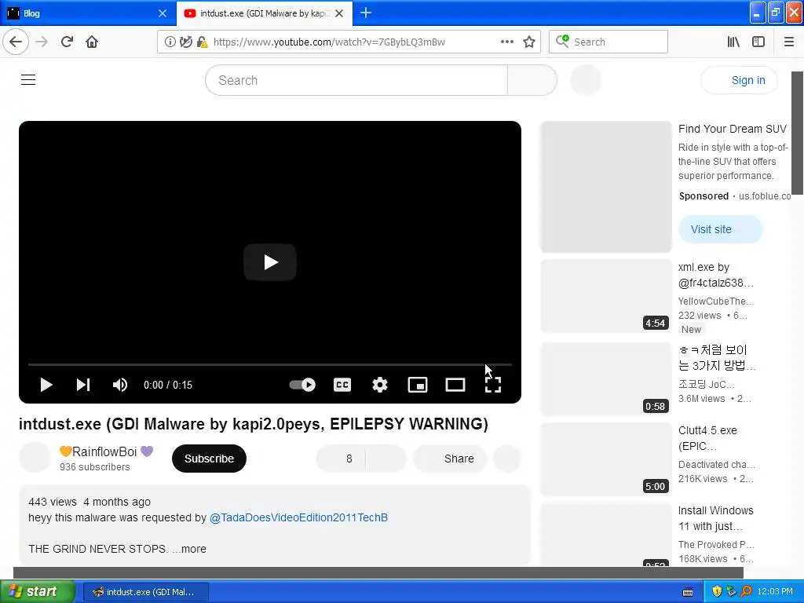Click the Windows Security shield tray icon
804x603 pixels.
[x=717, y=592]
